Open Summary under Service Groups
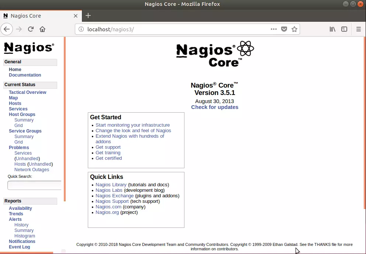The width and height of the screenshot is (366, 254). coord(24,137)
